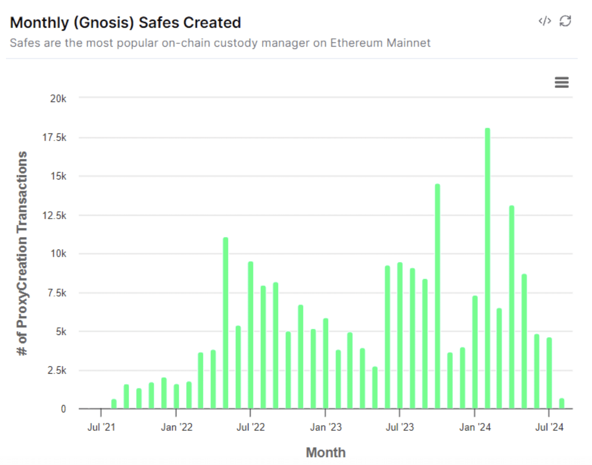Click the tallest bar near Jan '24

(488, 268)
